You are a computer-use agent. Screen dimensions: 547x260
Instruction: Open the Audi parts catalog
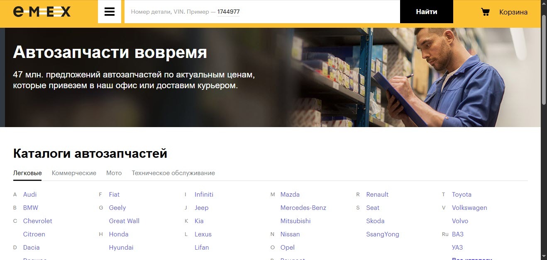(30, 195)
